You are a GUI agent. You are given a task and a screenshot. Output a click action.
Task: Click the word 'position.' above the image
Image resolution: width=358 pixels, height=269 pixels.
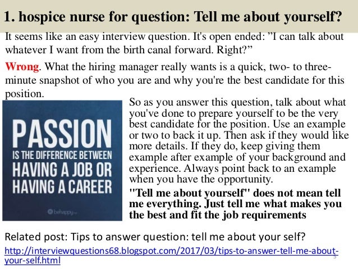pyautogui.click(x=25, y=94)
